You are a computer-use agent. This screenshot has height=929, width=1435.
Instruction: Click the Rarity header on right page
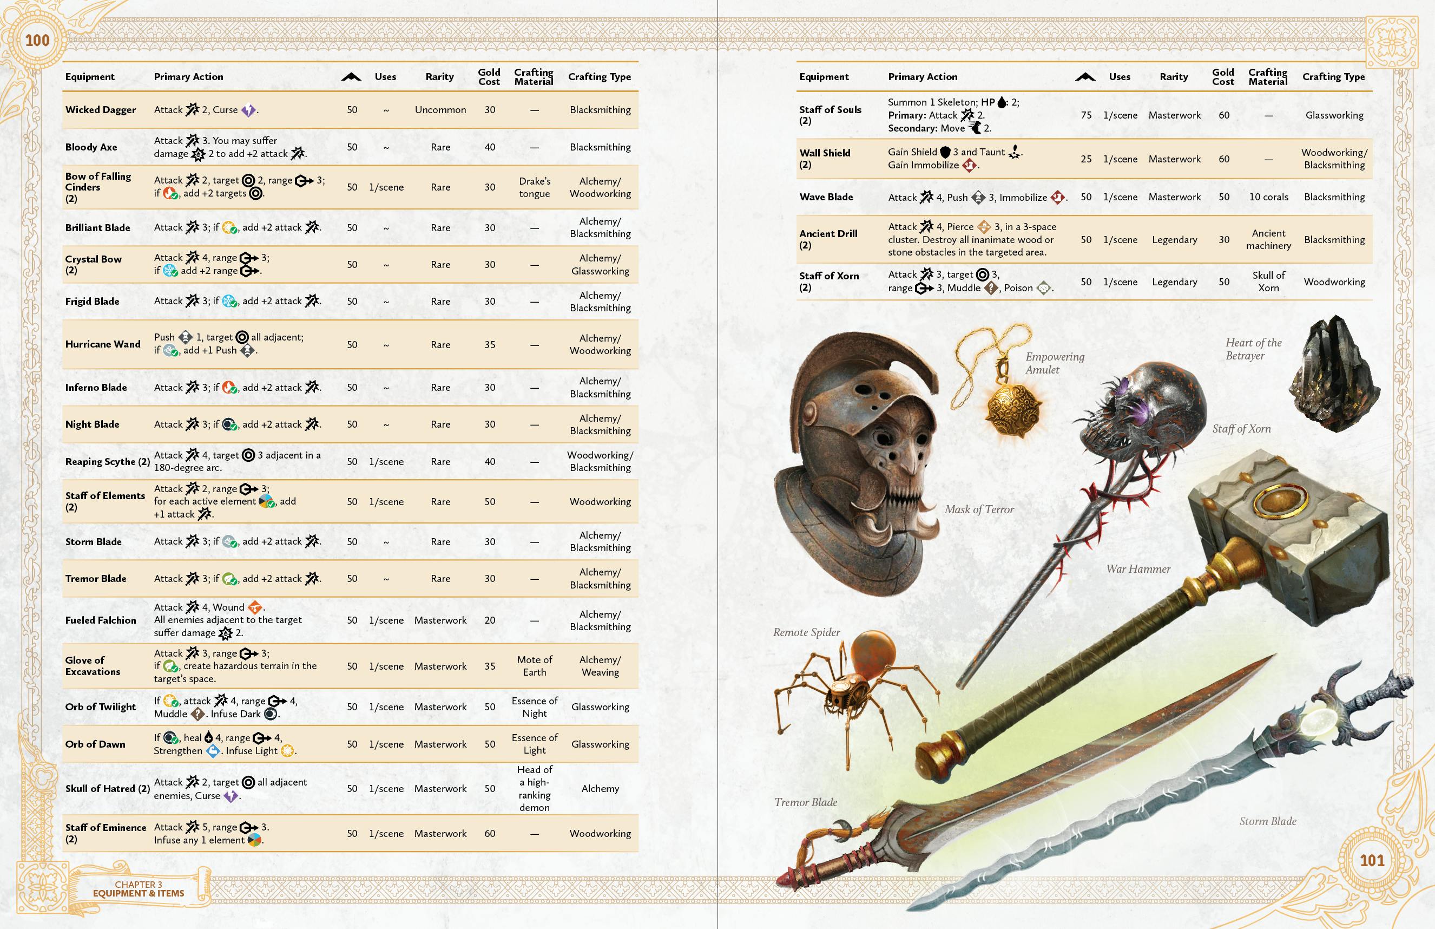coord(1173,77)
